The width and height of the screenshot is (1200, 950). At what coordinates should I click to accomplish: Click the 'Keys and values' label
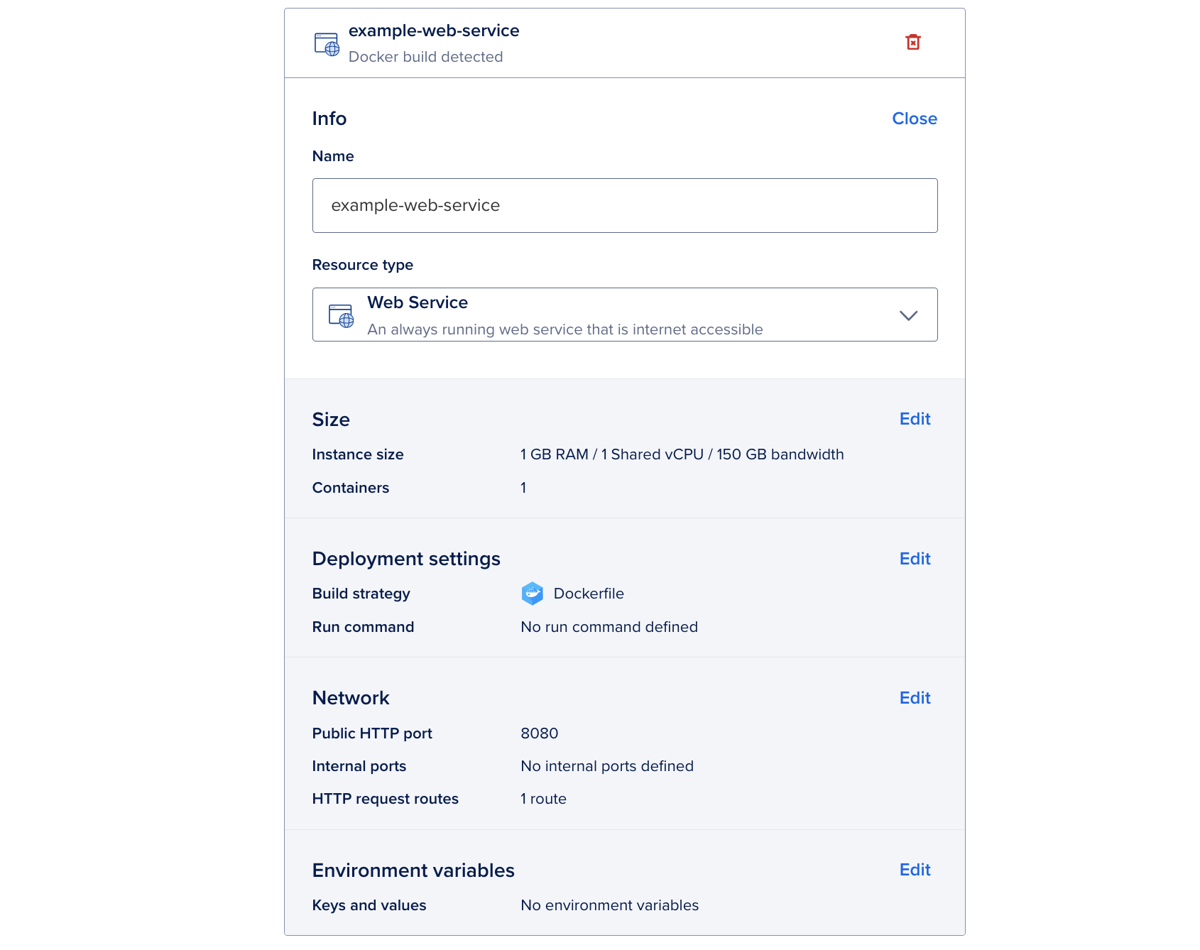pos(369,905)
